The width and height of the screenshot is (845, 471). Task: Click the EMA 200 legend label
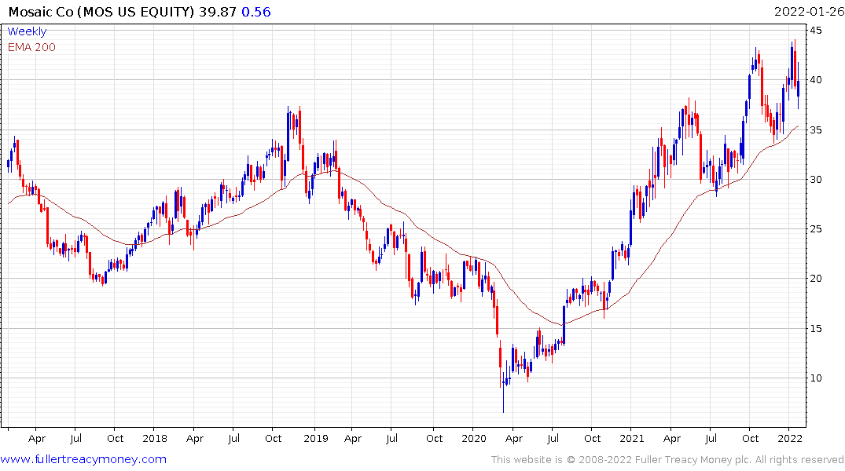tap(31, 47)
